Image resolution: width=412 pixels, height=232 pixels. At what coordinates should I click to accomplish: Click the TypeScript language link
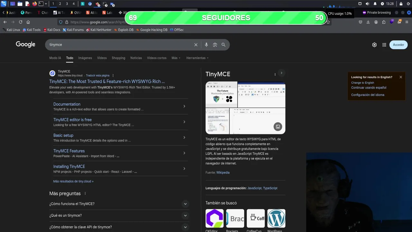270,188
